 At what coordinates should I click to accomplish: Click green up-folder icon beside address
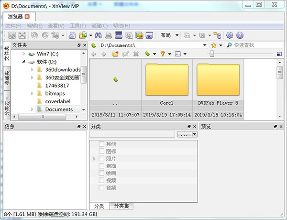(x=94, y=45)
